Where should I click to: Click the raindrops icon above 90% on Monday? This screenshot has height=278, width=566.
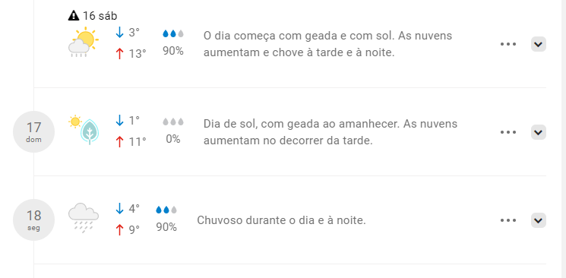pos(166,210)
